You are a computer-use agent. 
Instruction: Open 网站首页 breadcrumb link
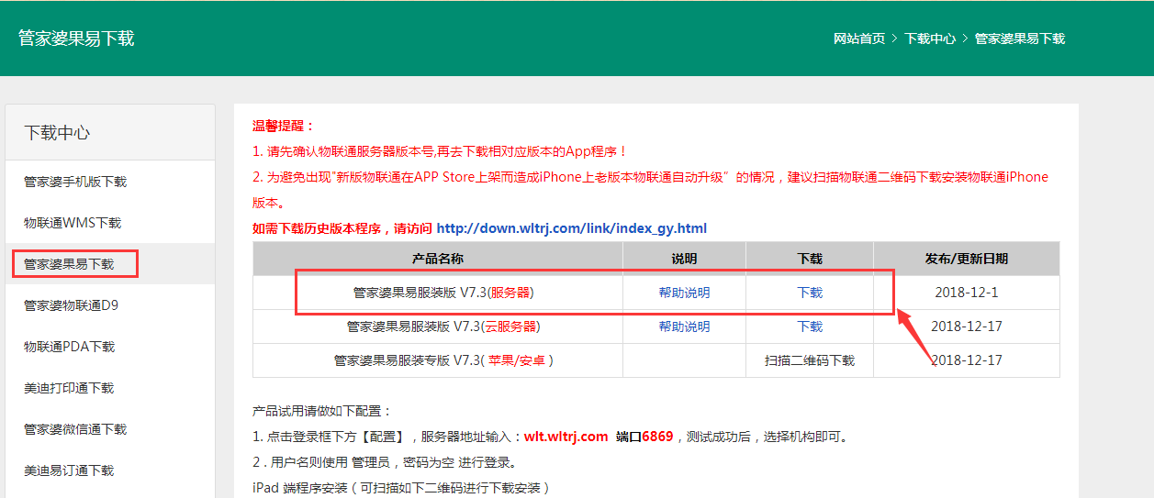[x=859, y=39]
